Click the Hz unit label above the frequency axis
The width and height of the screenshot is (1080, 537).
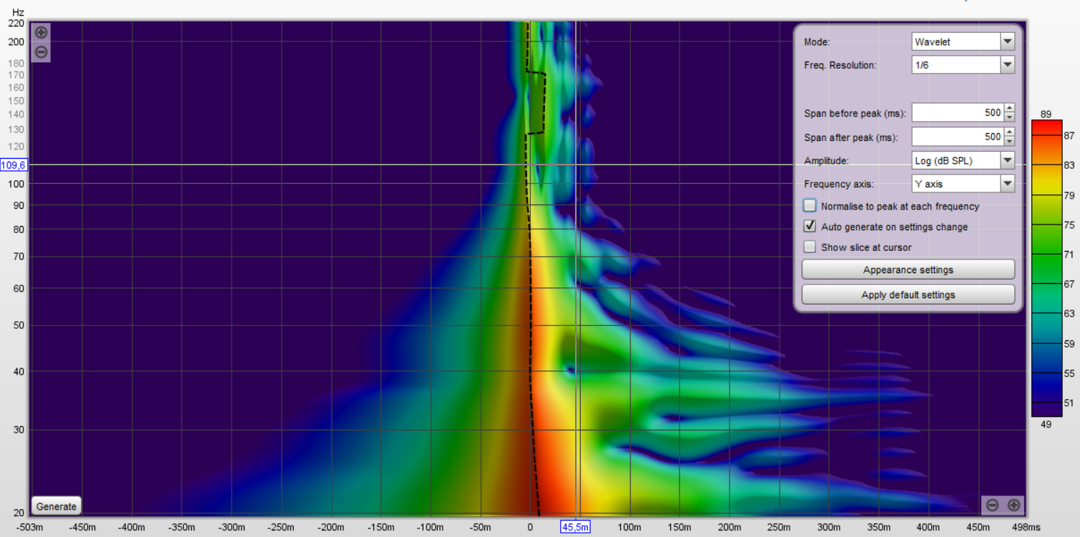click(18, 11)
